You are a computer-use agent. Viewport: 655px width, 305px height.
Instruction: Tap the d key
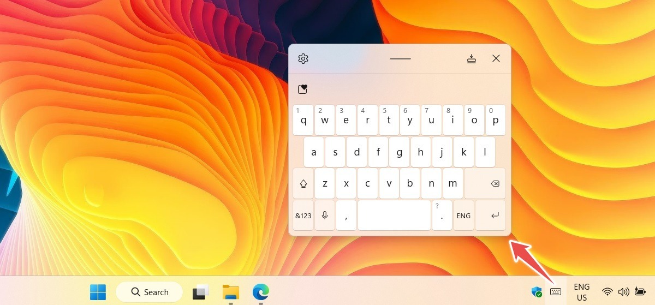[x=356, y=152]
